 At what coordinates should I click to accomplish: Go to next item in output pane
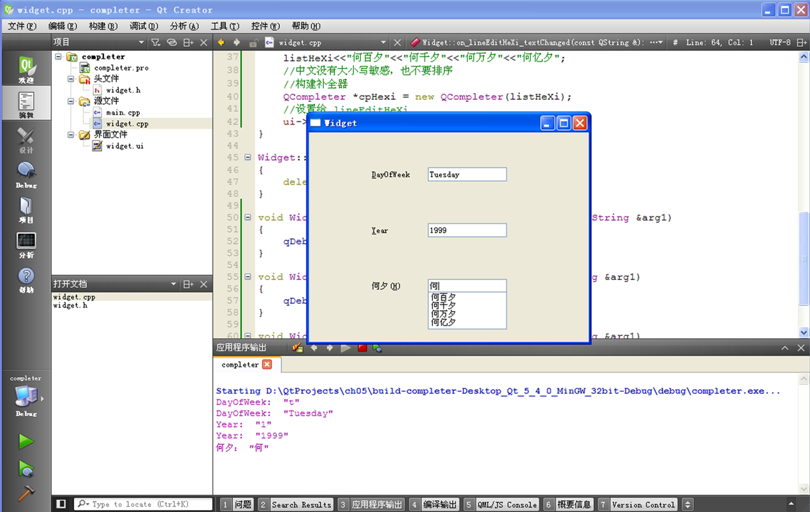click(x=329, y=348)
